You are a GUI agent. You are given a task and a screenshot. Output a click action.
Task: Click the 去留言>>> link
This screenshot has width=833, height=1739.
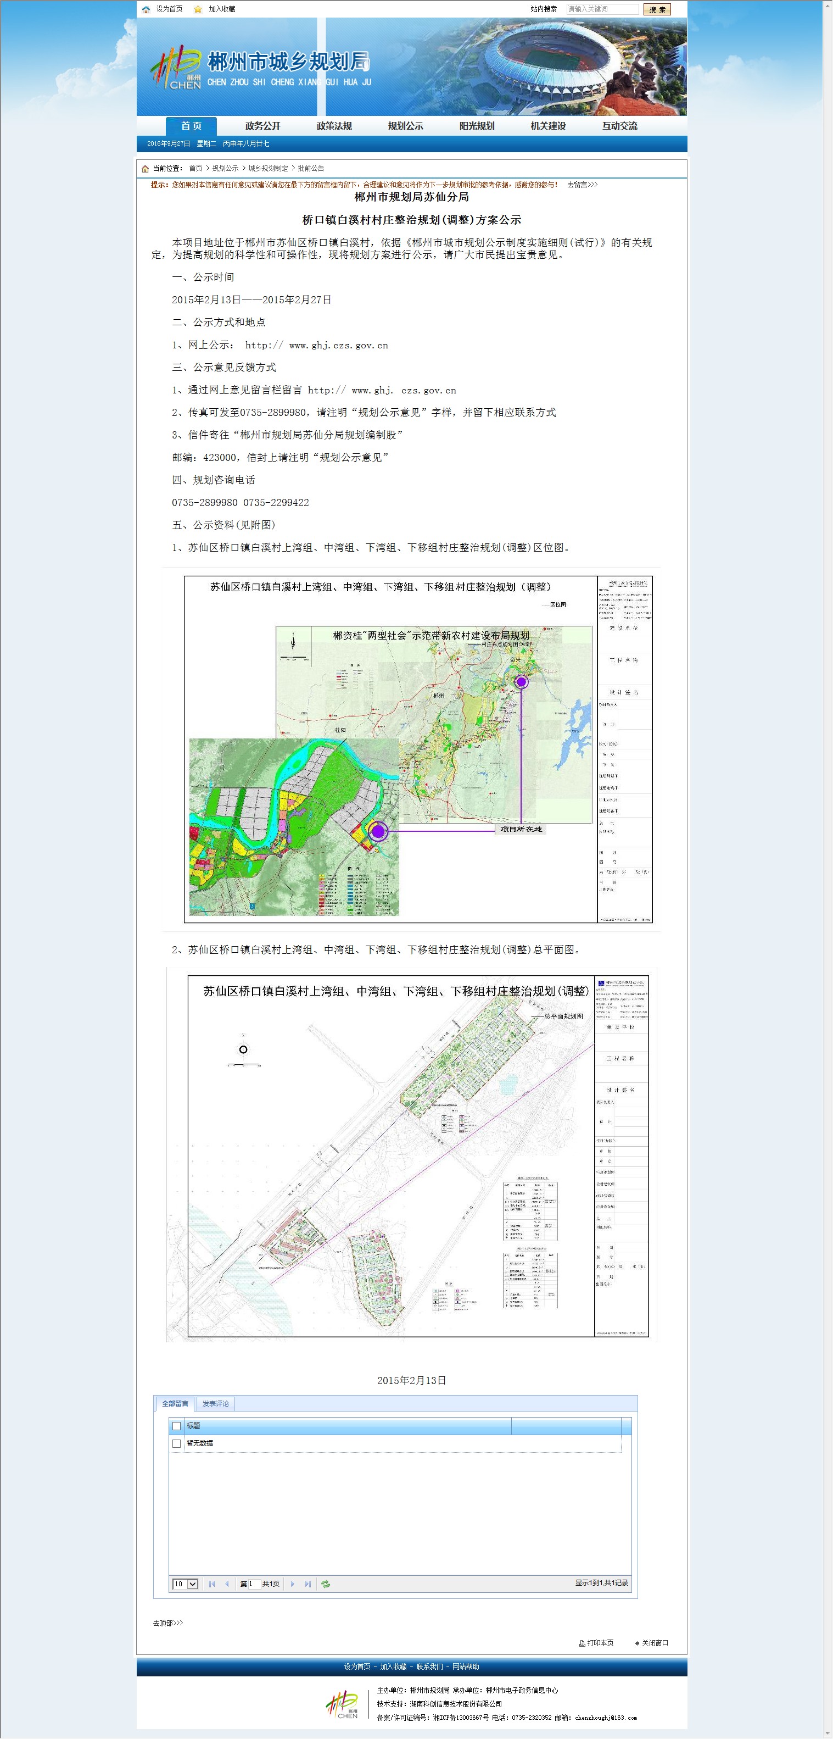[582, 185]
